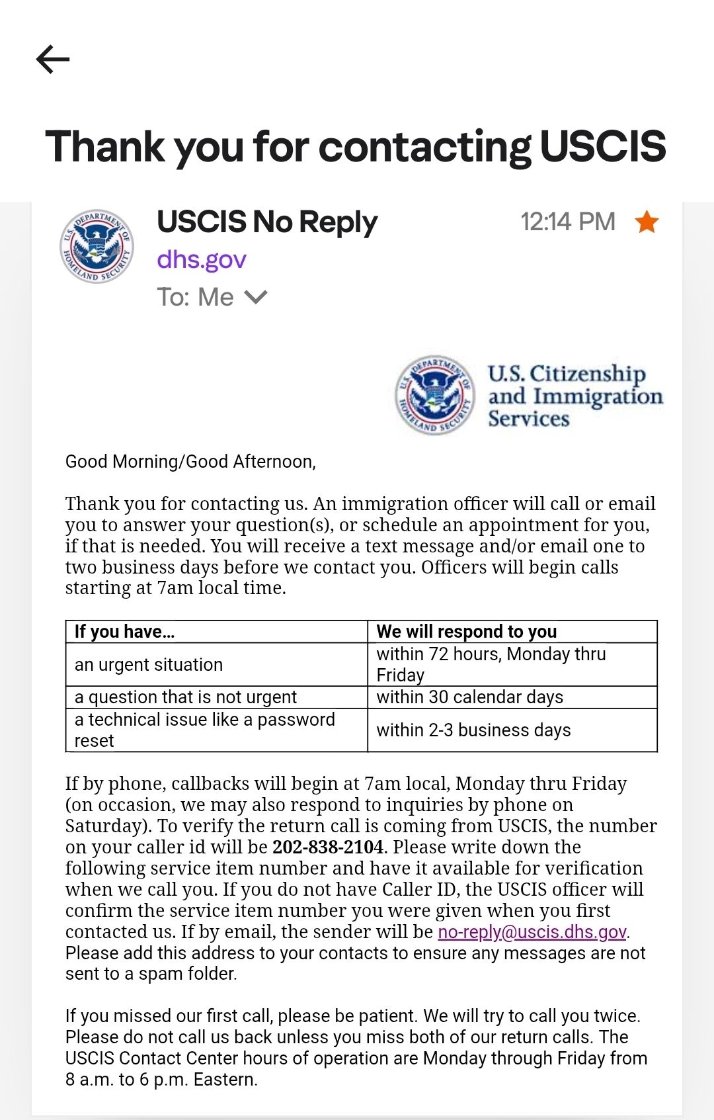The image size is (714, 1120).
Task: Tap the U.S. Citizenship and Immigration Services logo text
Action: coord(575,396)
